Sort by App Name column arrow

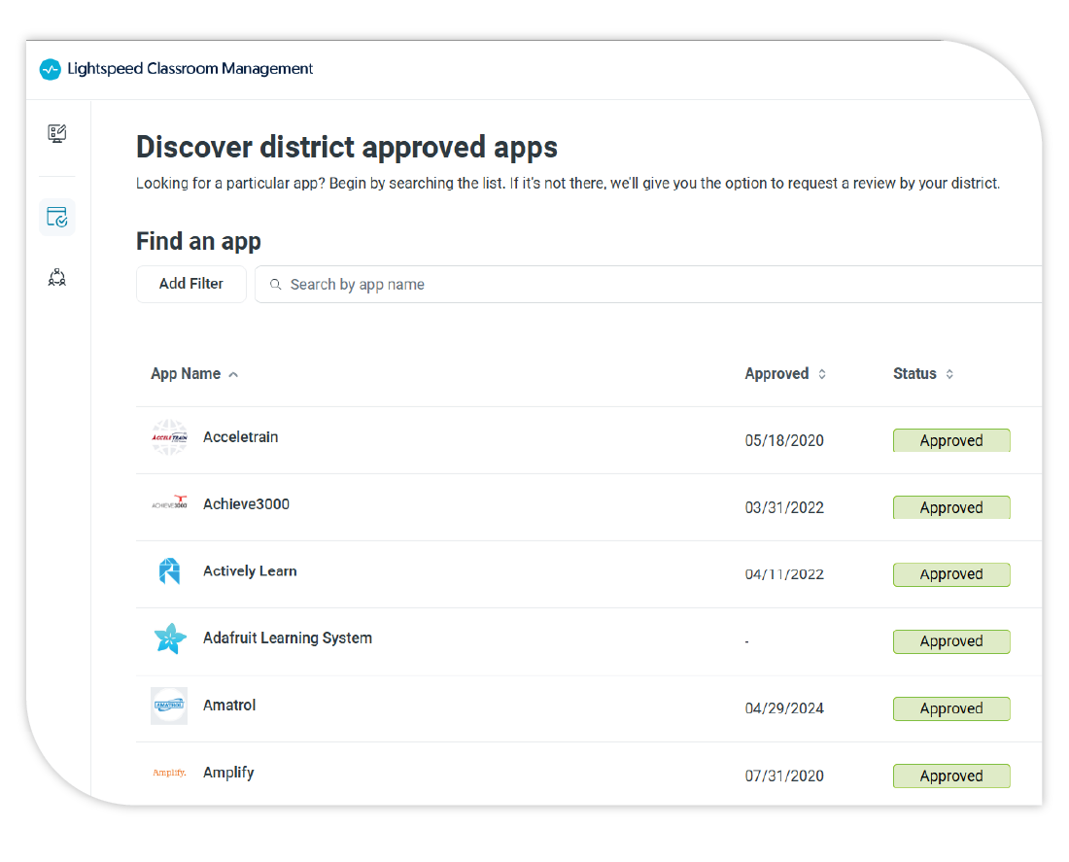coord(233,374)
